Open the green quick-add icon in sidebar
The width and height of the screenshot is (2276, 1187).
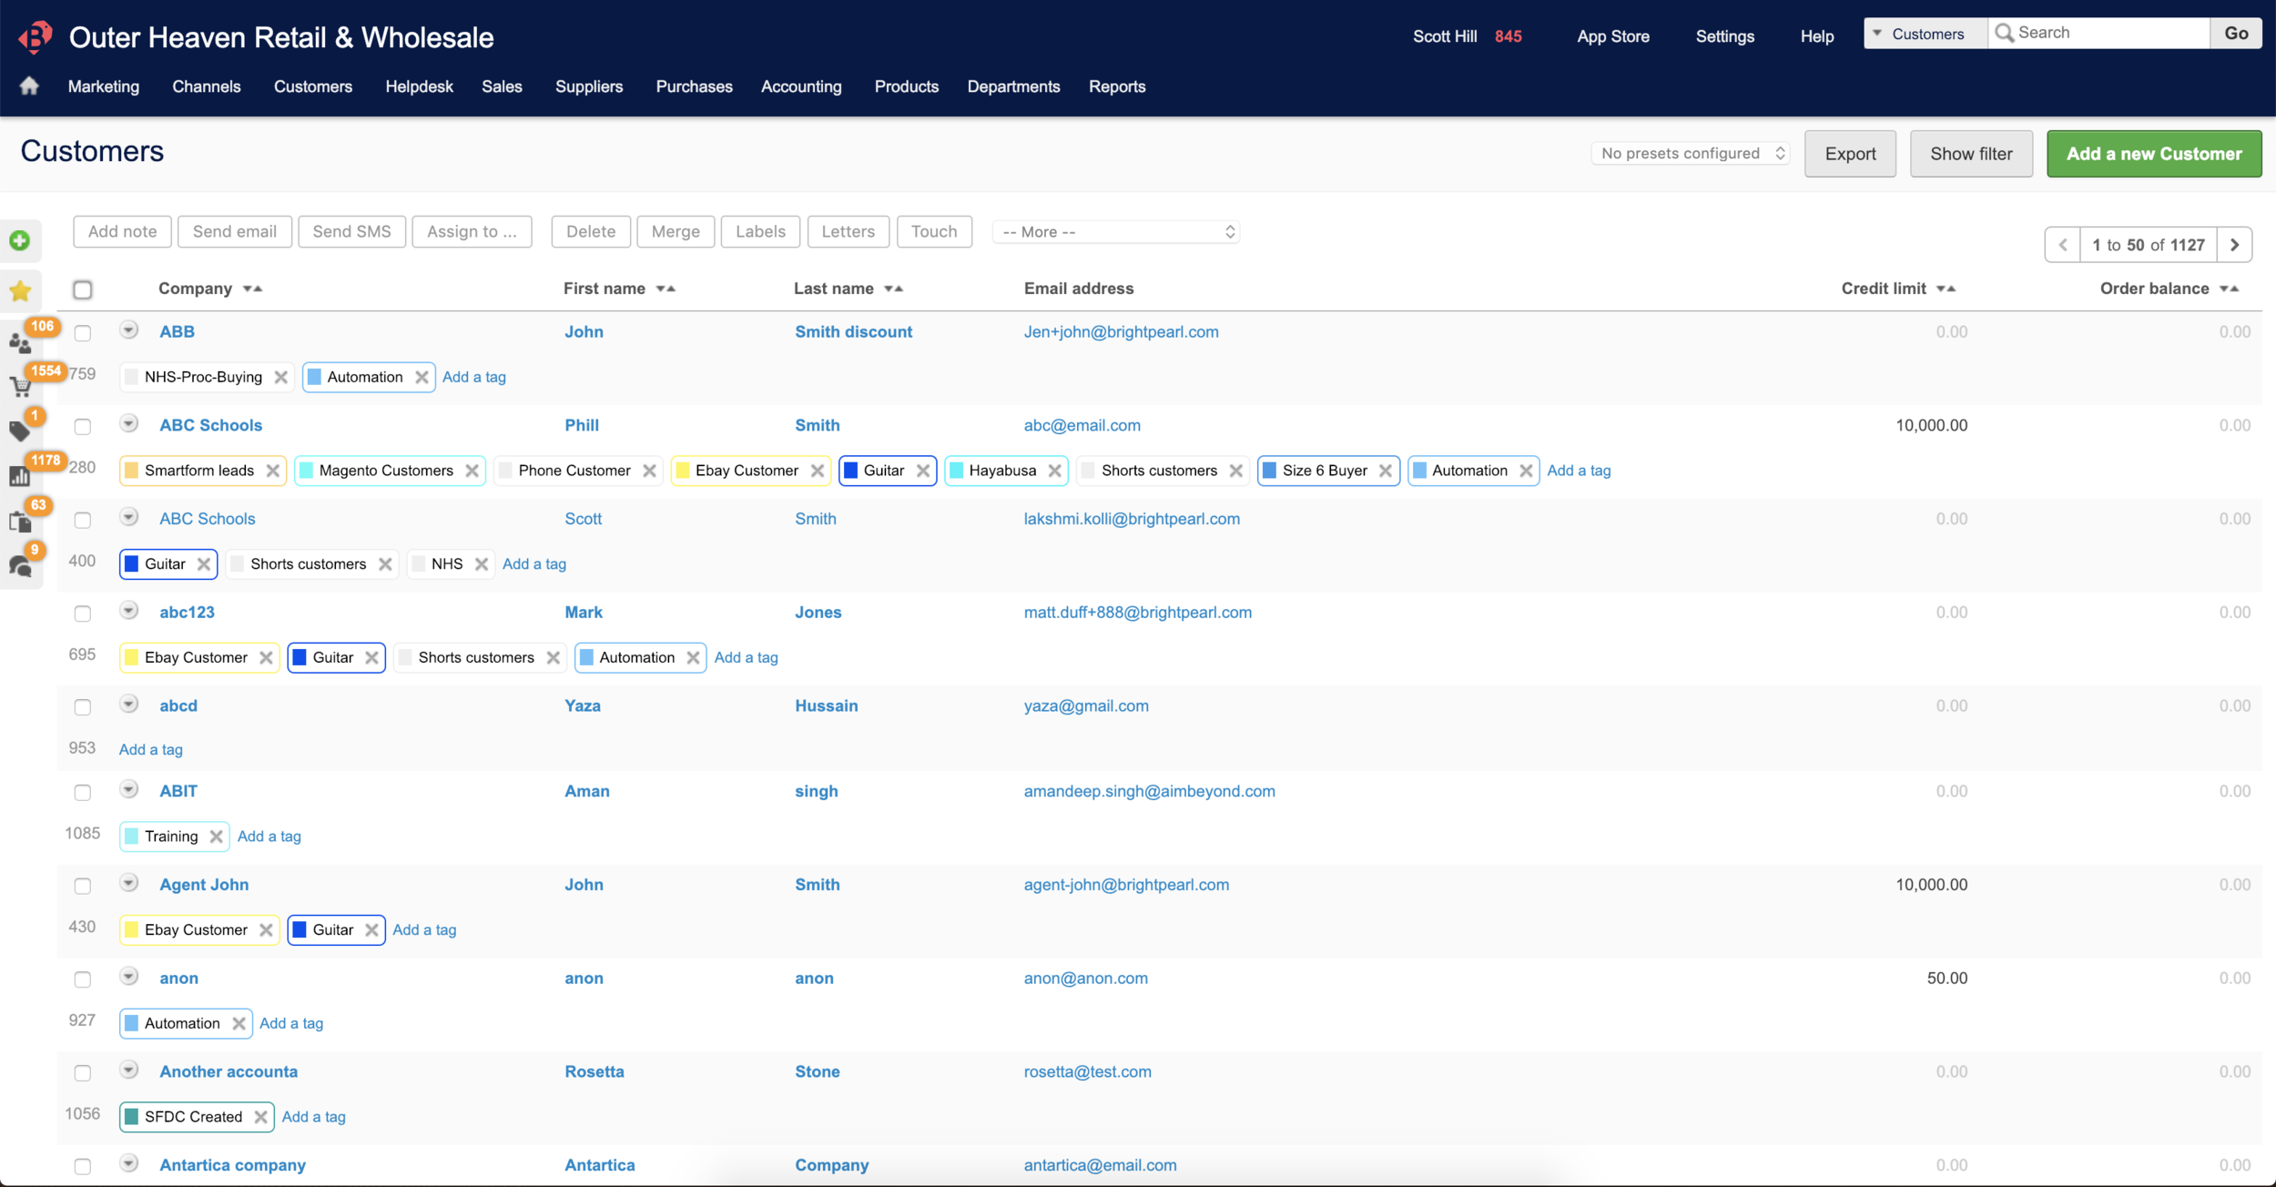pos(20,240)
